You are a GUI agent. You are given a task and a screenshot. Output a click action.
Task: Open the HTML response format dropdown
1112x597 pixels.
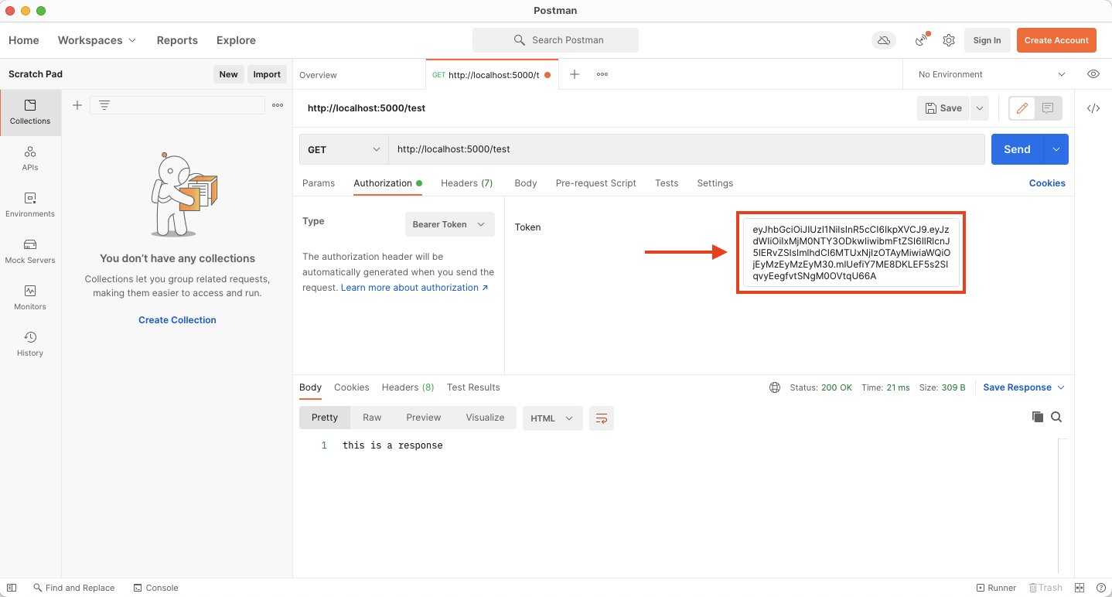click(551, 418)
